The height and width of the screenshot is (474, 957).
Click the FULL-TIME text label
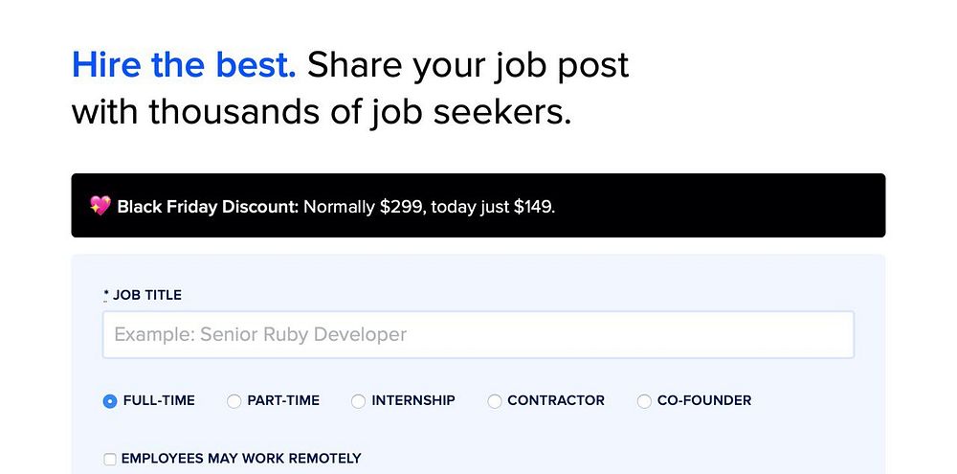pyautogui.click(x=159, y=400)
